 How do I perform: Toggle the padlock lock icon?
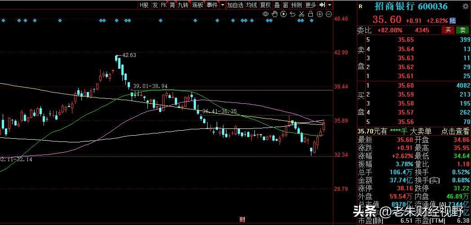[311, 14]
